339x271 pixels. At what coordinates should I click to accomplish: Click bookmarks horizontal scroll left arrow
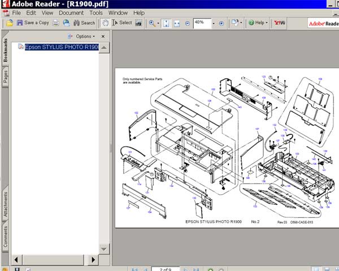[16, 260]
